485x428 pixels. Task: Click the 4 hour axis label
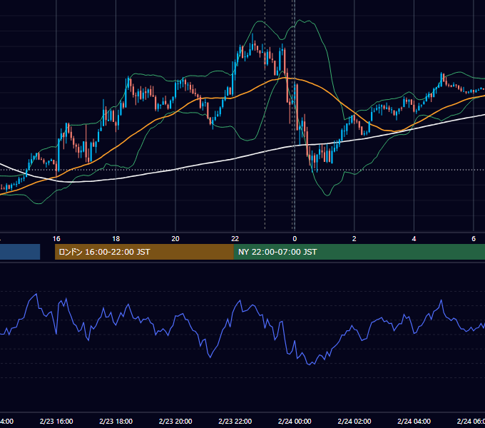coord(414,239)
